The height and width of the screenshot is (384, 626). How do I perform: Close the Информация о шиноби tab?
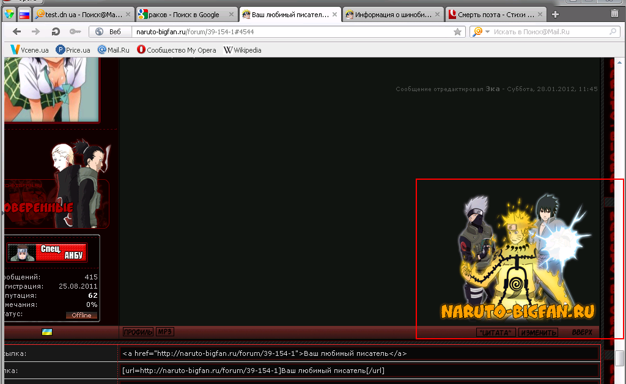(x=437, y=15)
